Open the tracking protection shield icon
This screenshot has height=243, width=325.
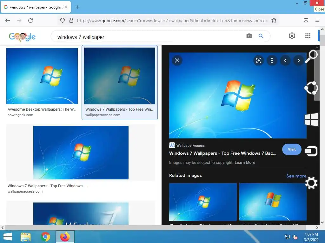click(63, 20)
